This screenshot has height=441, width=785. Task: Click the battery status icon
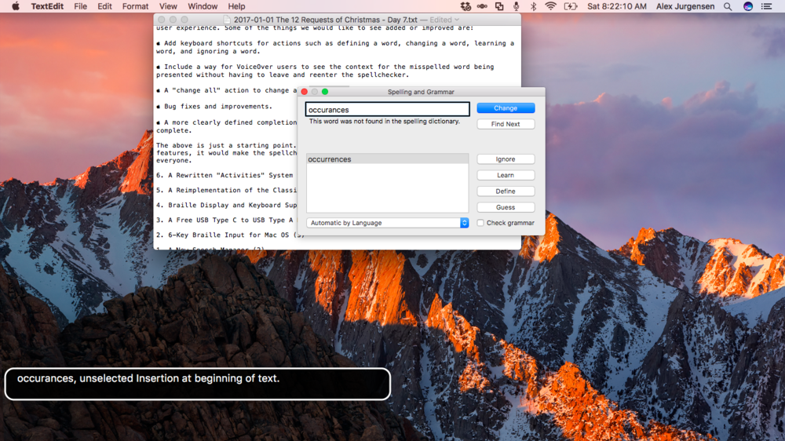tap(571, 6)
